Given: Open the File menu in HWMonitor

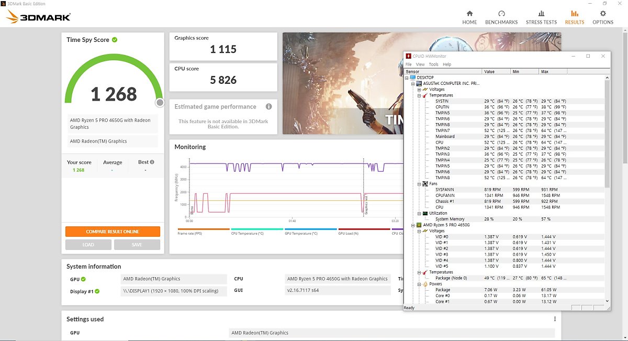Looking at the screenshot, I should click(x=409, y=64).
